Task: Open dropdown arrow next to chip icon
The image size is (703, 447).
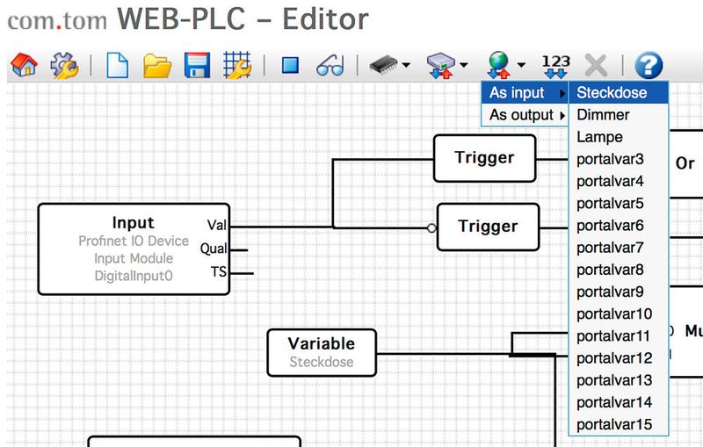Action: [406, 65]
